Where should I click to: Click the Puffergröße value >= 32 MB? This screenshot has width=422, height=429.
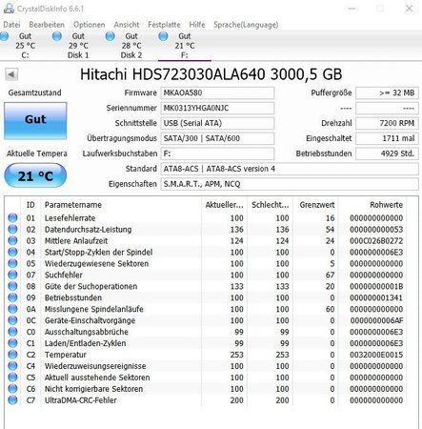coord(387,92)
